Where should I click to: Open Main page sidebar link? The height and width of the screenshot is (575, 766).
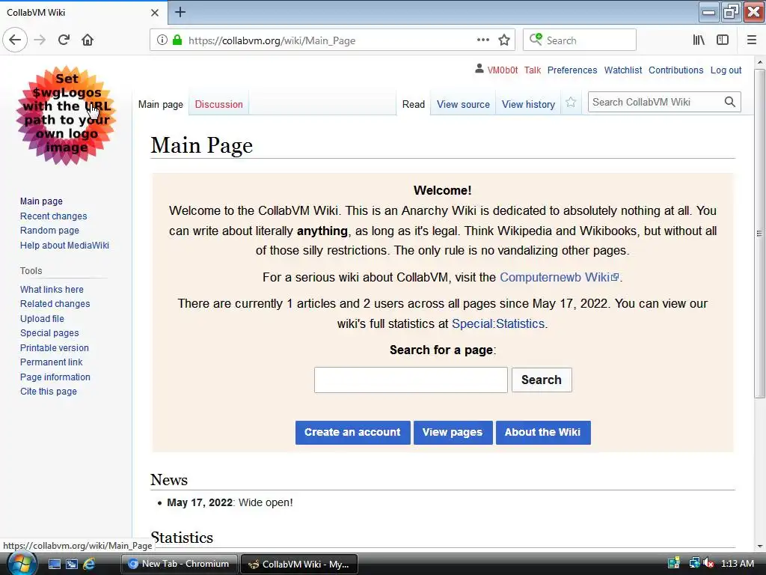click(x=41, y=201)
